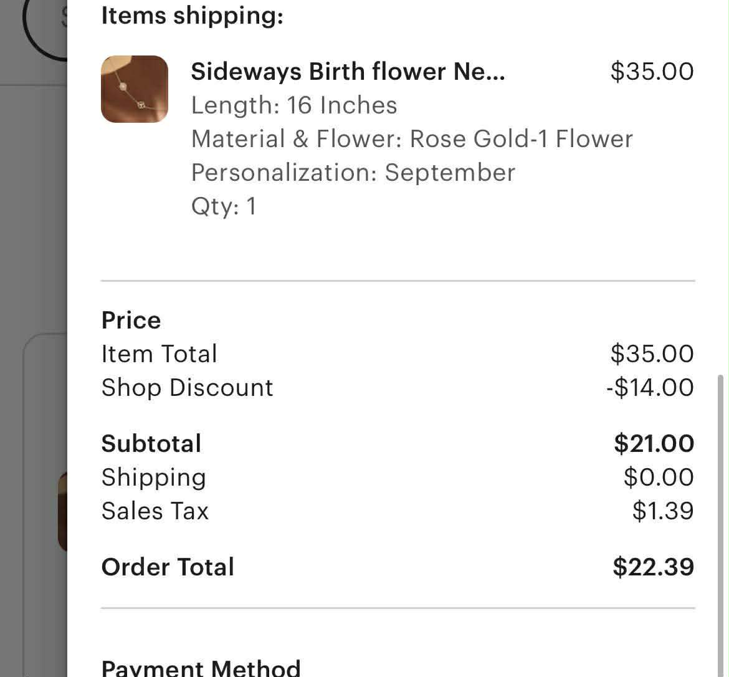This screenshot has width=729, height=677.
Task: Click the Payment Method heading
Action: 201,668
